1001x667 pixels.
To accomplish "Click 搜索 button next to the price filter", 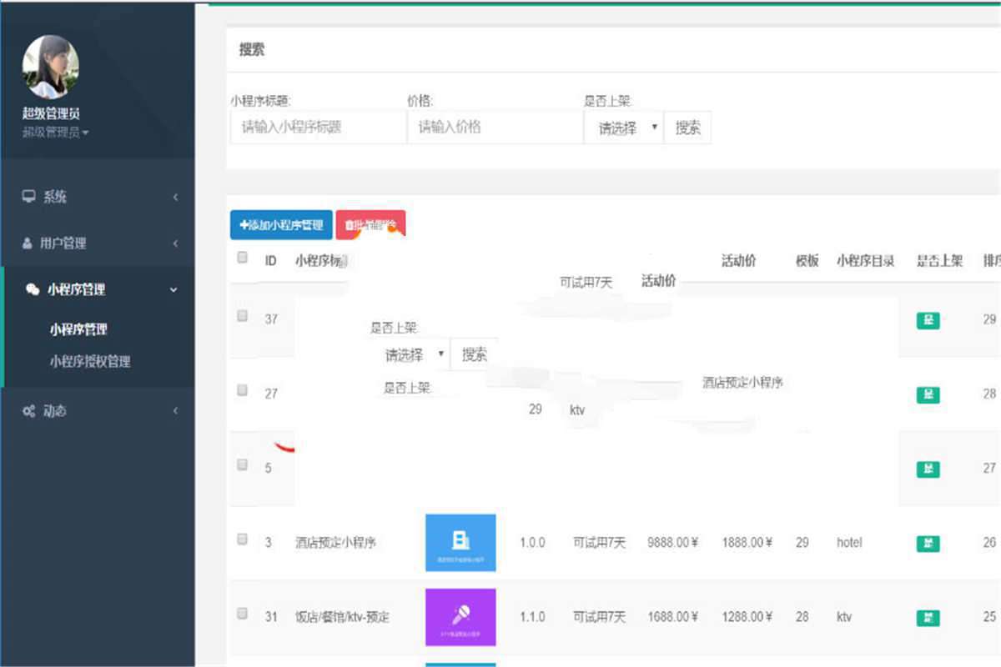I will coord(687,128).
